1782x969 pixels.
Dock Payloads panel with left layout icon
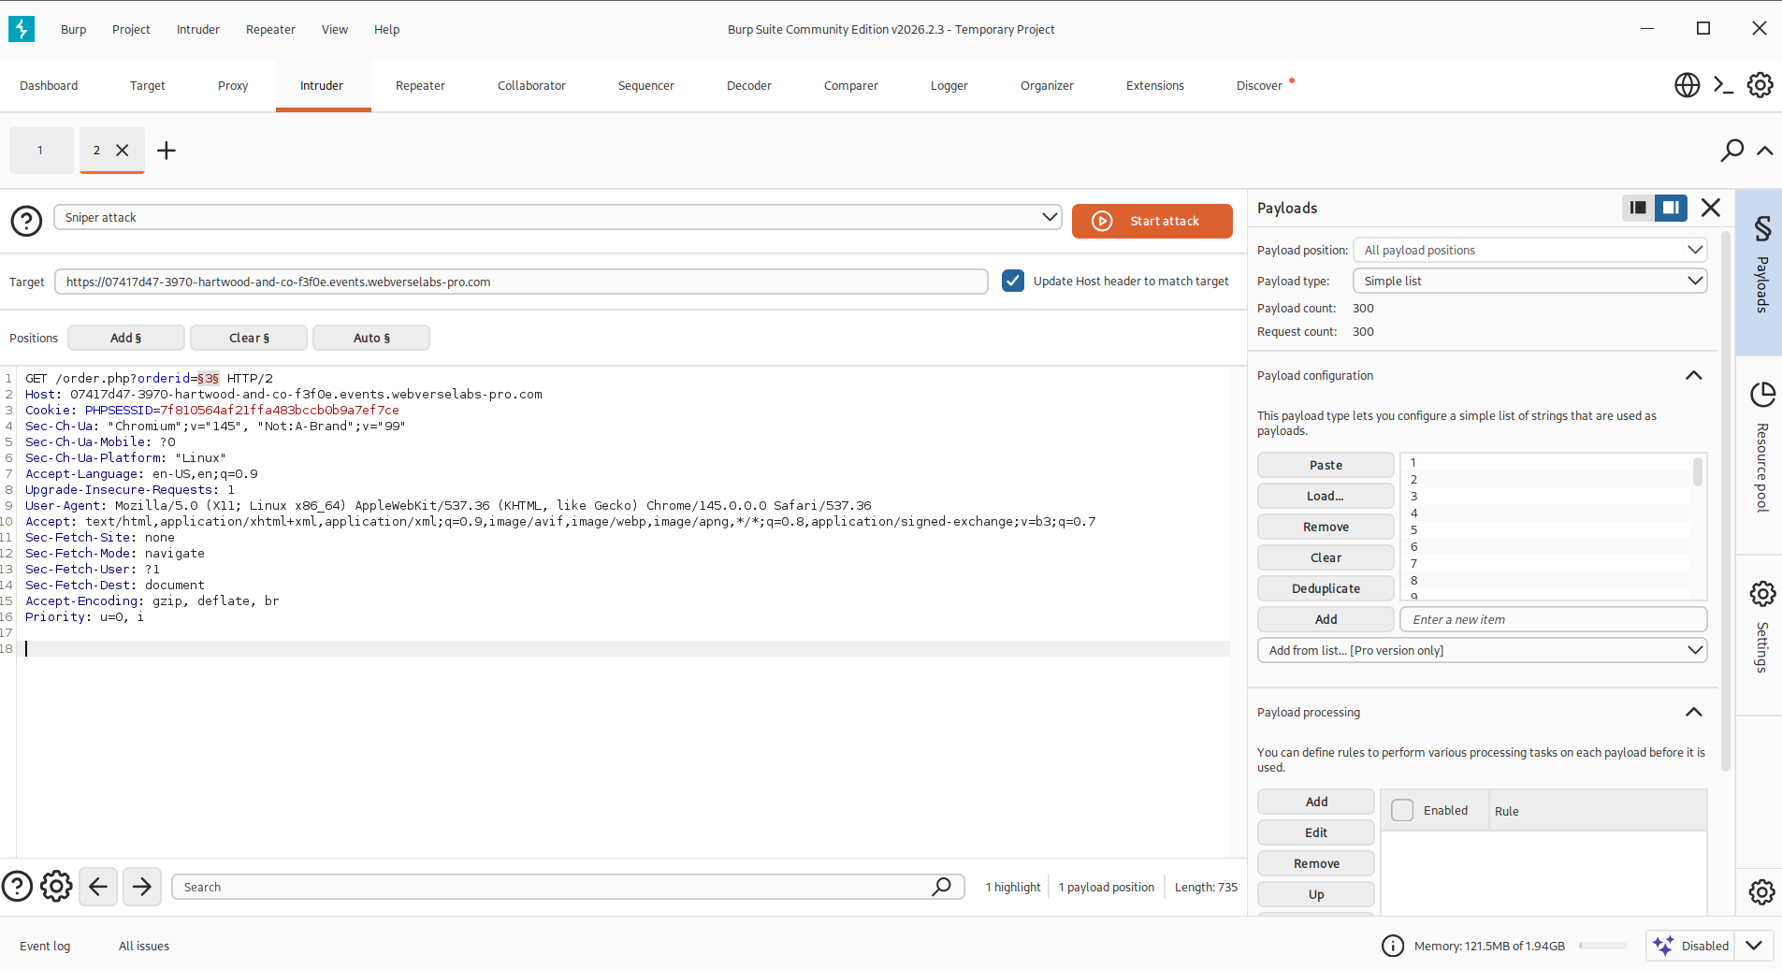click(1638, 208)
